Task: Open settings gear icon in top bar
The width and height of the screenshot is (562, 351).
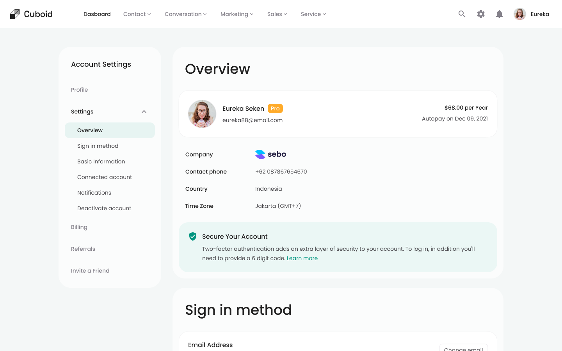Action: pos(480,14)
